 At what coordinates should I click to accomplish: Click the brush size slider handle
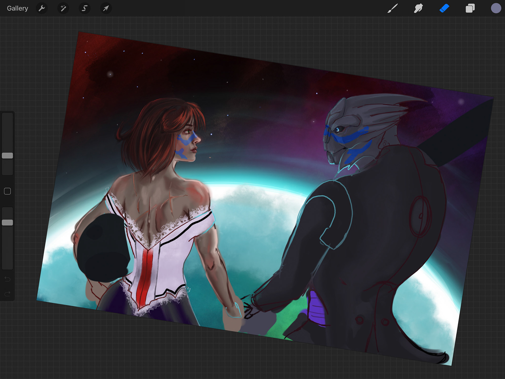click(7, 156)
